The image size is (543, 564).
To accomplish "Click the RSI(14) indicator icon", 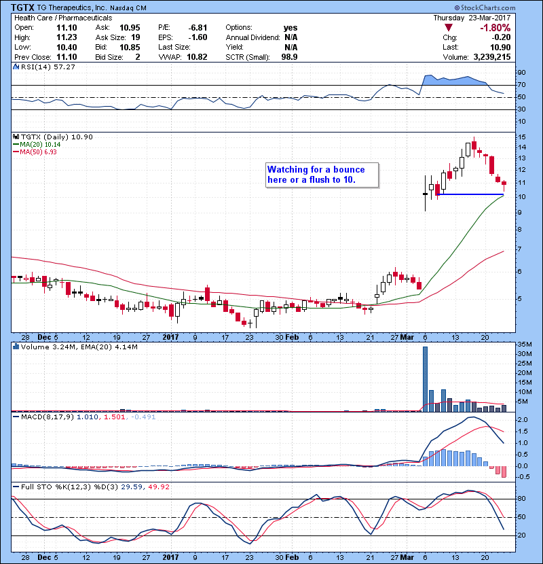I will pos(16,67).
